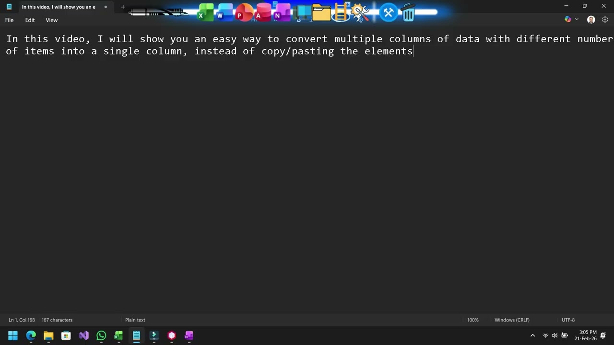Open the Wi-Fi network indicator
Image resolution: width=614 pixels, height=345 pixels.
(x=545, y=335)
